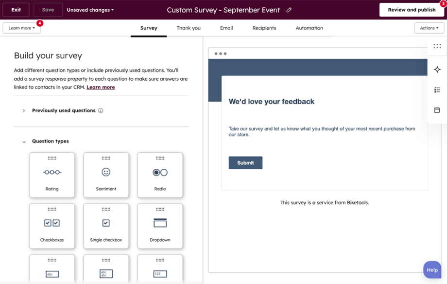
Task: Open the Recipients tab
Action: point(264,28)
